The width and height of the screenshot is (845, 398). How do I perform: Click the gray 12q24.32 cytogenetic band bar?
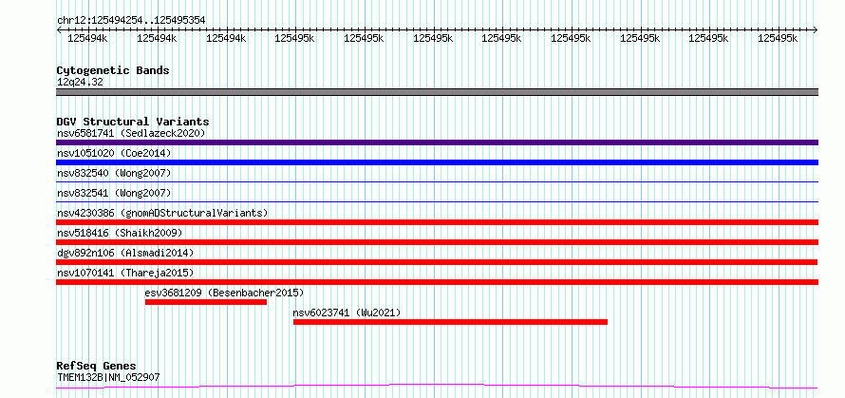point(437,92)
